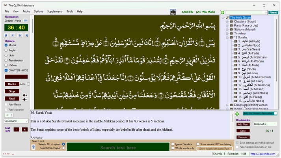
Task: Expand the Stations (Manzil) node
Action: tap(227, 30)
